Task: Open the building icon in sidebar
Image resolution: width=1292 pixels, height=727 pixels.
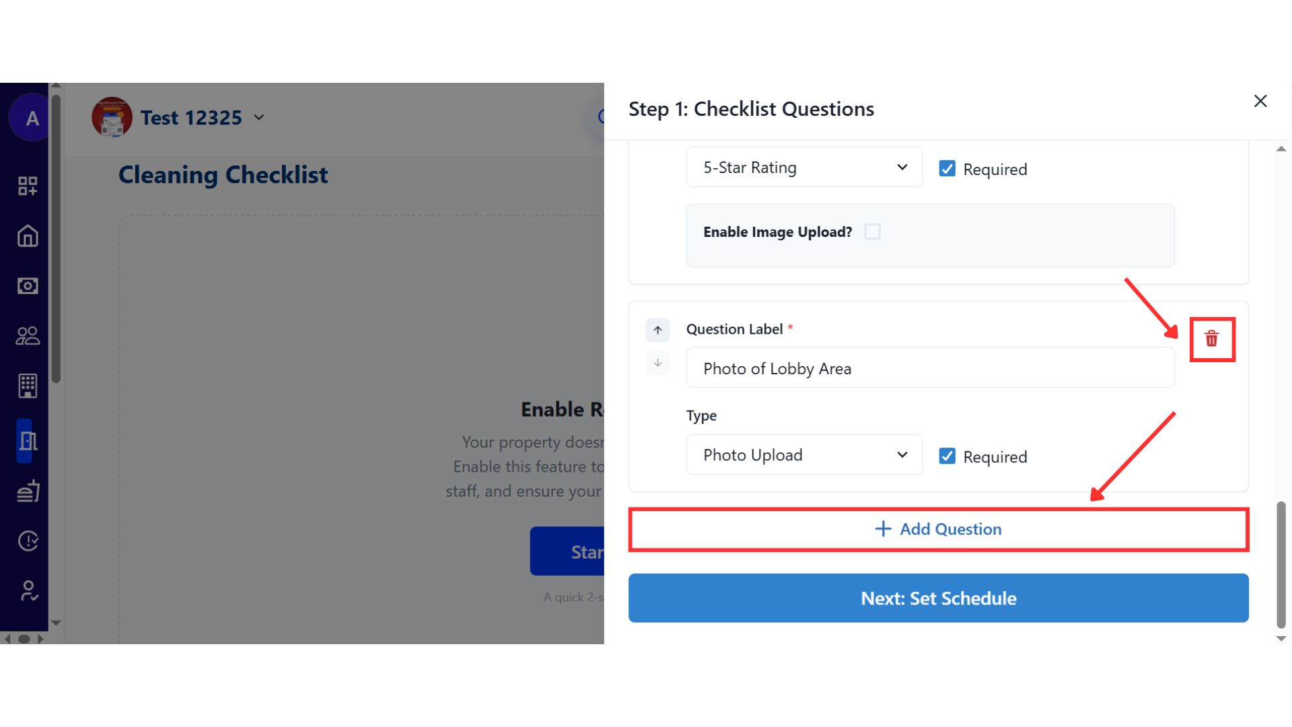Action: [x=28, y=386]
